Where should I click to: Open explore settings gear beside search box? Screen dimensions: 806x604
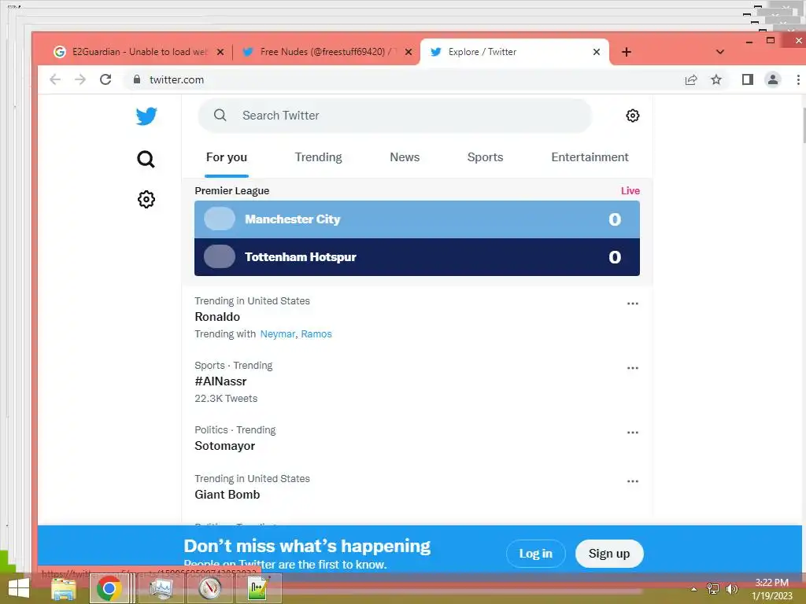tap(632, 116)
